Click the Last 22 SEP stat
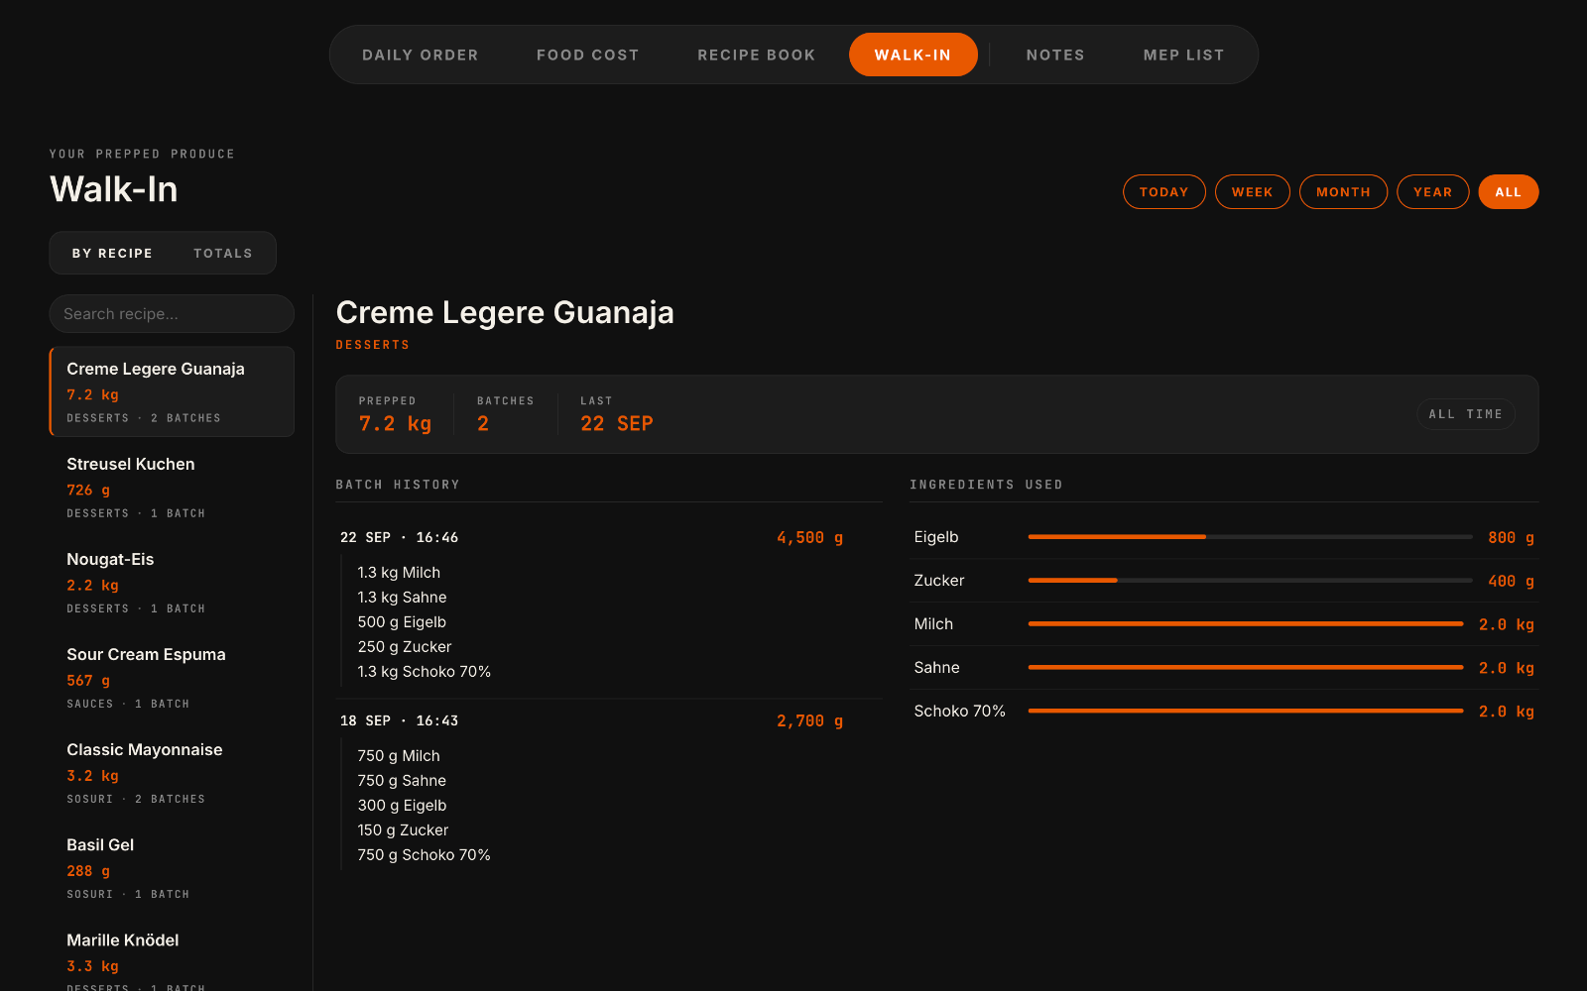 pos(616,414)
